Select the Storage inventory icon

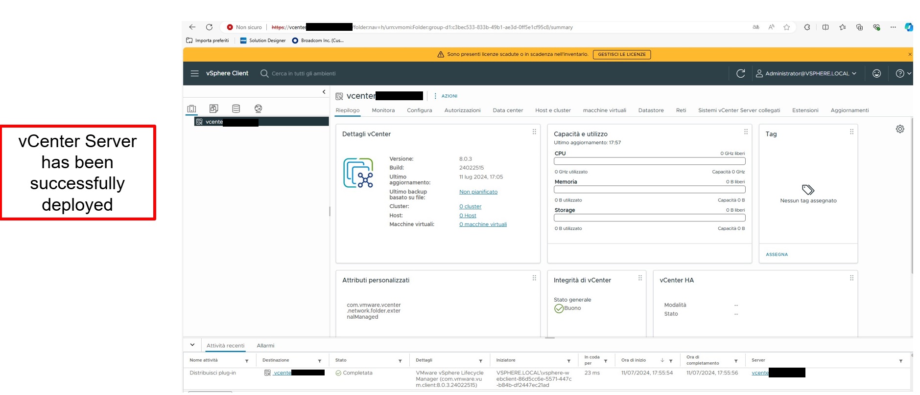coord(236,109)
